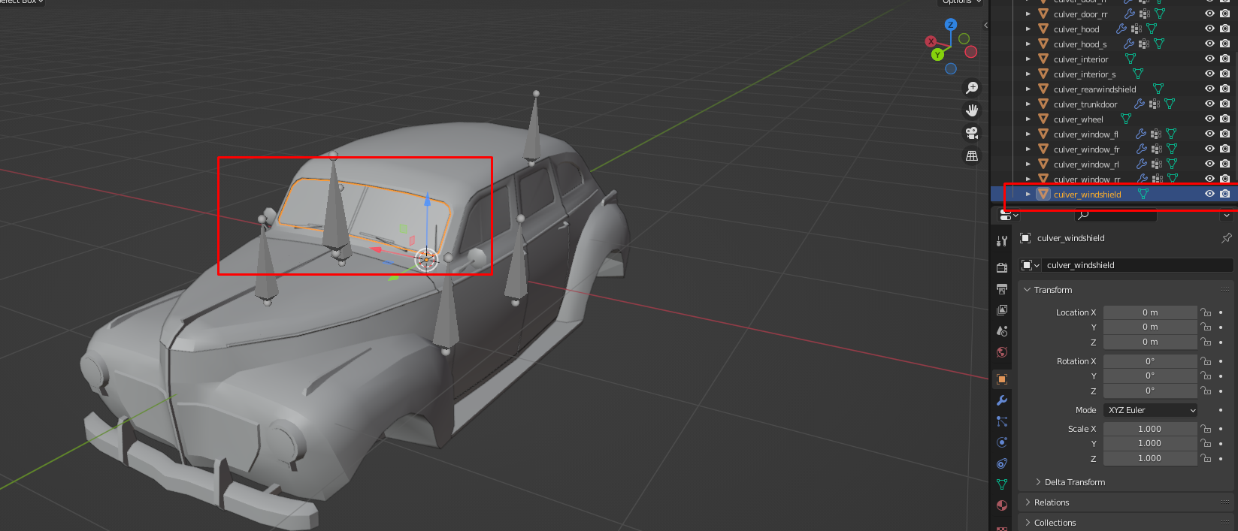1238x531 pixels.
Task: Open the Material properties tab
Action: (1002, 505)
